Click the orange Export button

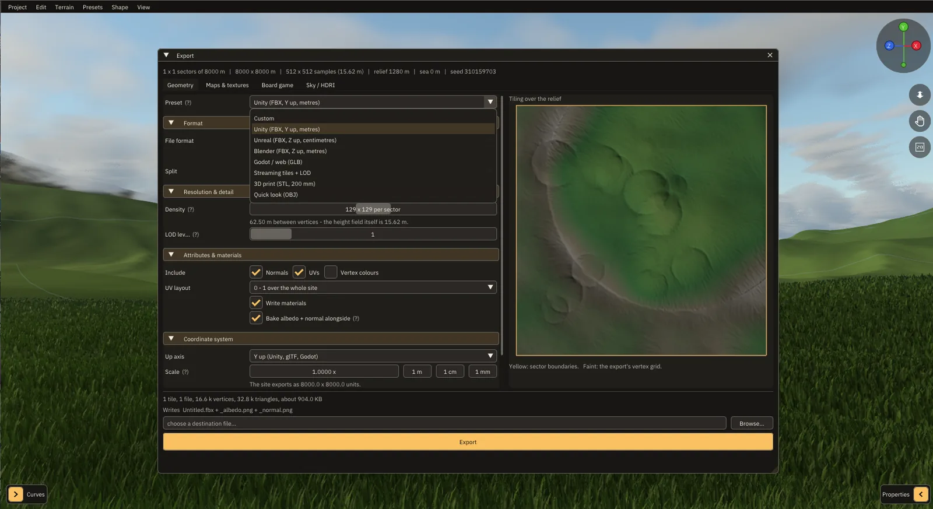coord(468,442)
